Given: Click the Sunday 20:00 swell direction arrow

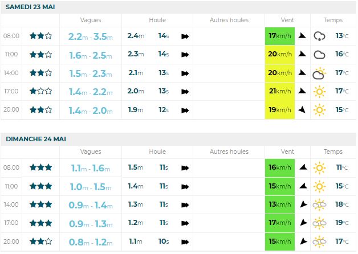Looking at the screenshot, I should 185,241.
